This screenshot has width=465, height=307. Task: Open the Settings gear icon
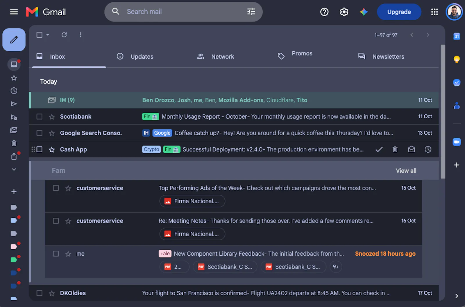[344, 12]
